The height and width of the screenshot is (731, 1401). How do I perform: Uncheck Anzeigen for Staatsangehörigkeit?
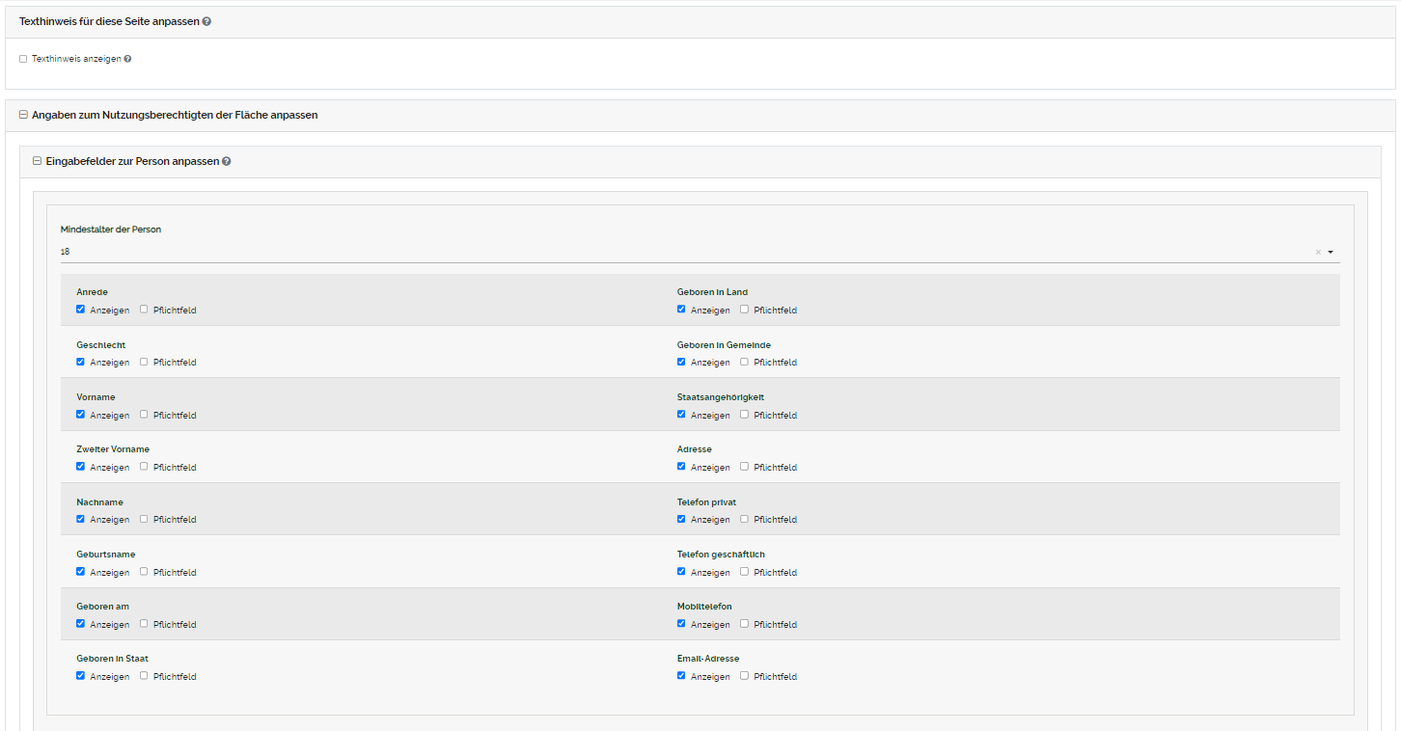tap(681, 415)
